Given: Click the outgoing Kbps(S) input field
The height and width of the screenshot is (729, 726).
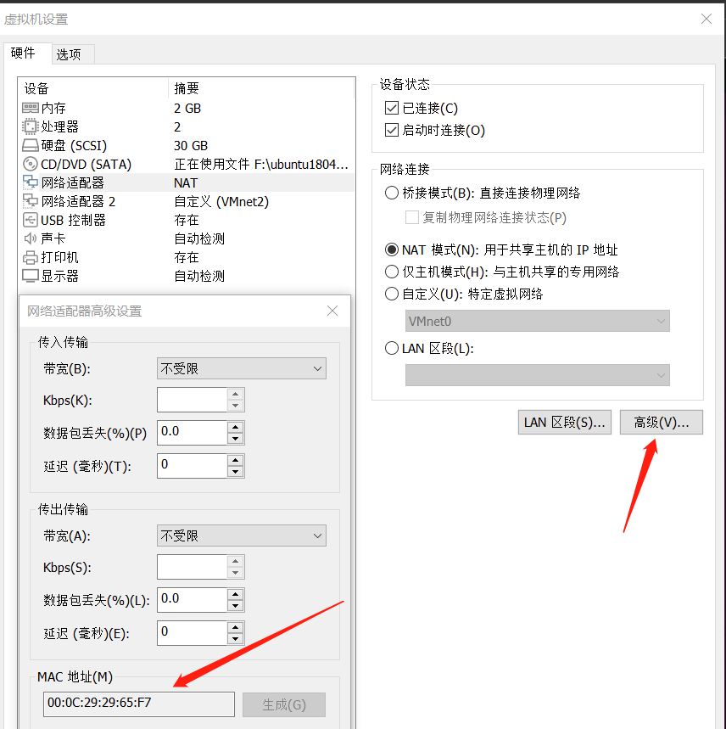Looking at the screenshot, I should (192, 567).
